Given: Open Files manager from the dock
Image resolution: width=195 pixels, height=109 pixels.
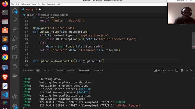Looking at the screenshot, I should tap(5, 21).
